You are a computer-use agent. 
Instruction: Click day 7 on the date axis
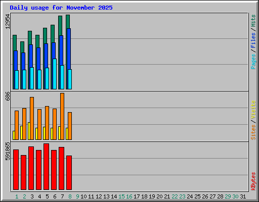[62, 196]
